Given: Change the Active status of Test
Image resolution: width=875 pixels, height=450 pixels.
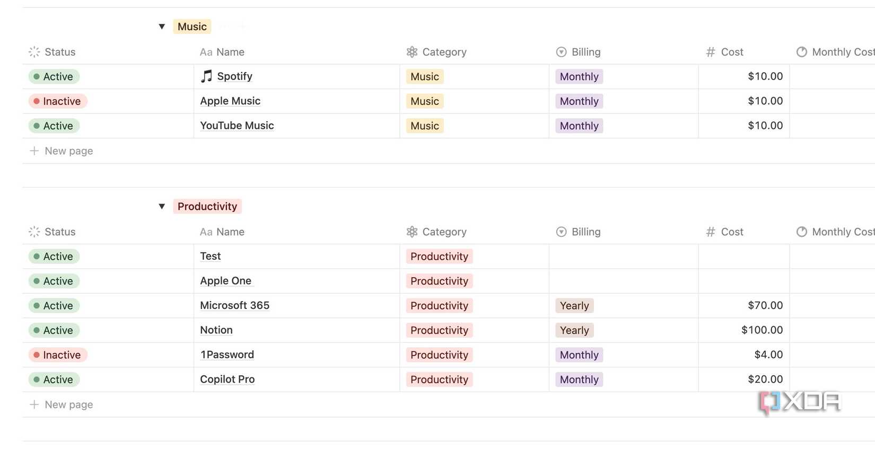Looking at the screenshot, I should coord(54,257).
